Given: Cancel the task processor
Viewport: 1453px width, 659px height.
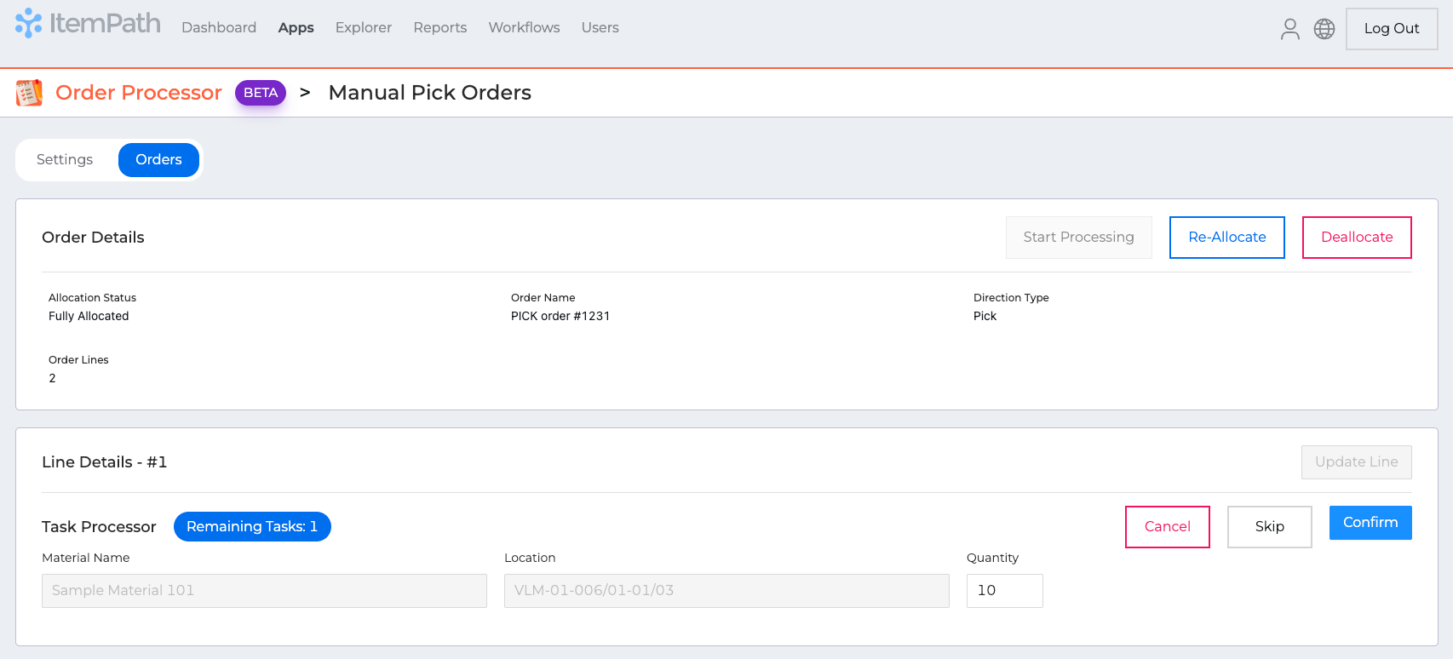Looking at the screenshot, I should point(1167,527).
